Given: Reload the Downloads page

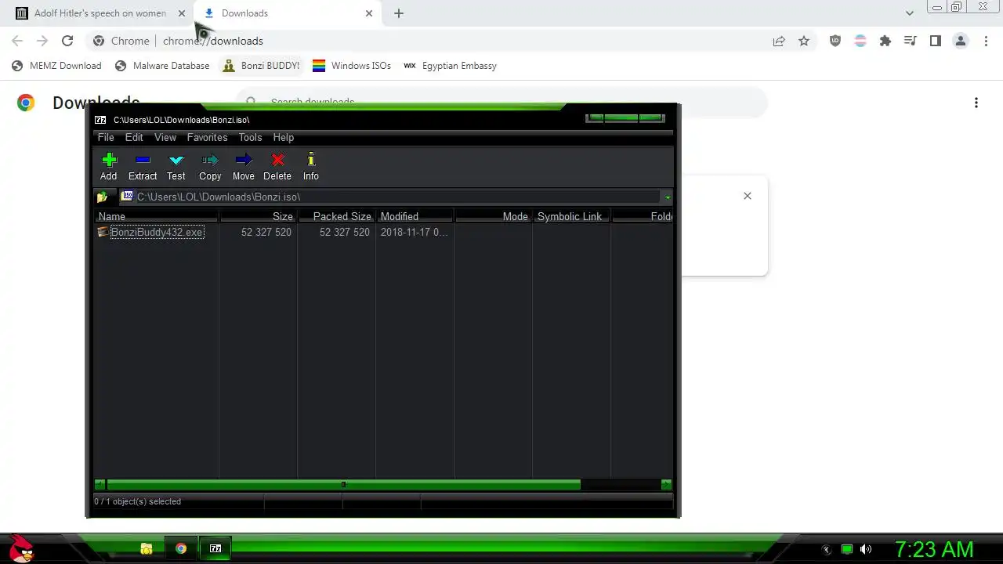Looking at the screenshot, I should tap(67, 41).
